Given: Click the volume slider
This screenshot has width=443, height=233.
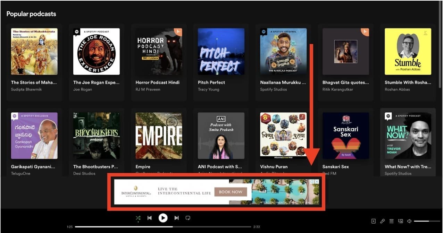Looking at the screenshot, I should click(426, 221).
